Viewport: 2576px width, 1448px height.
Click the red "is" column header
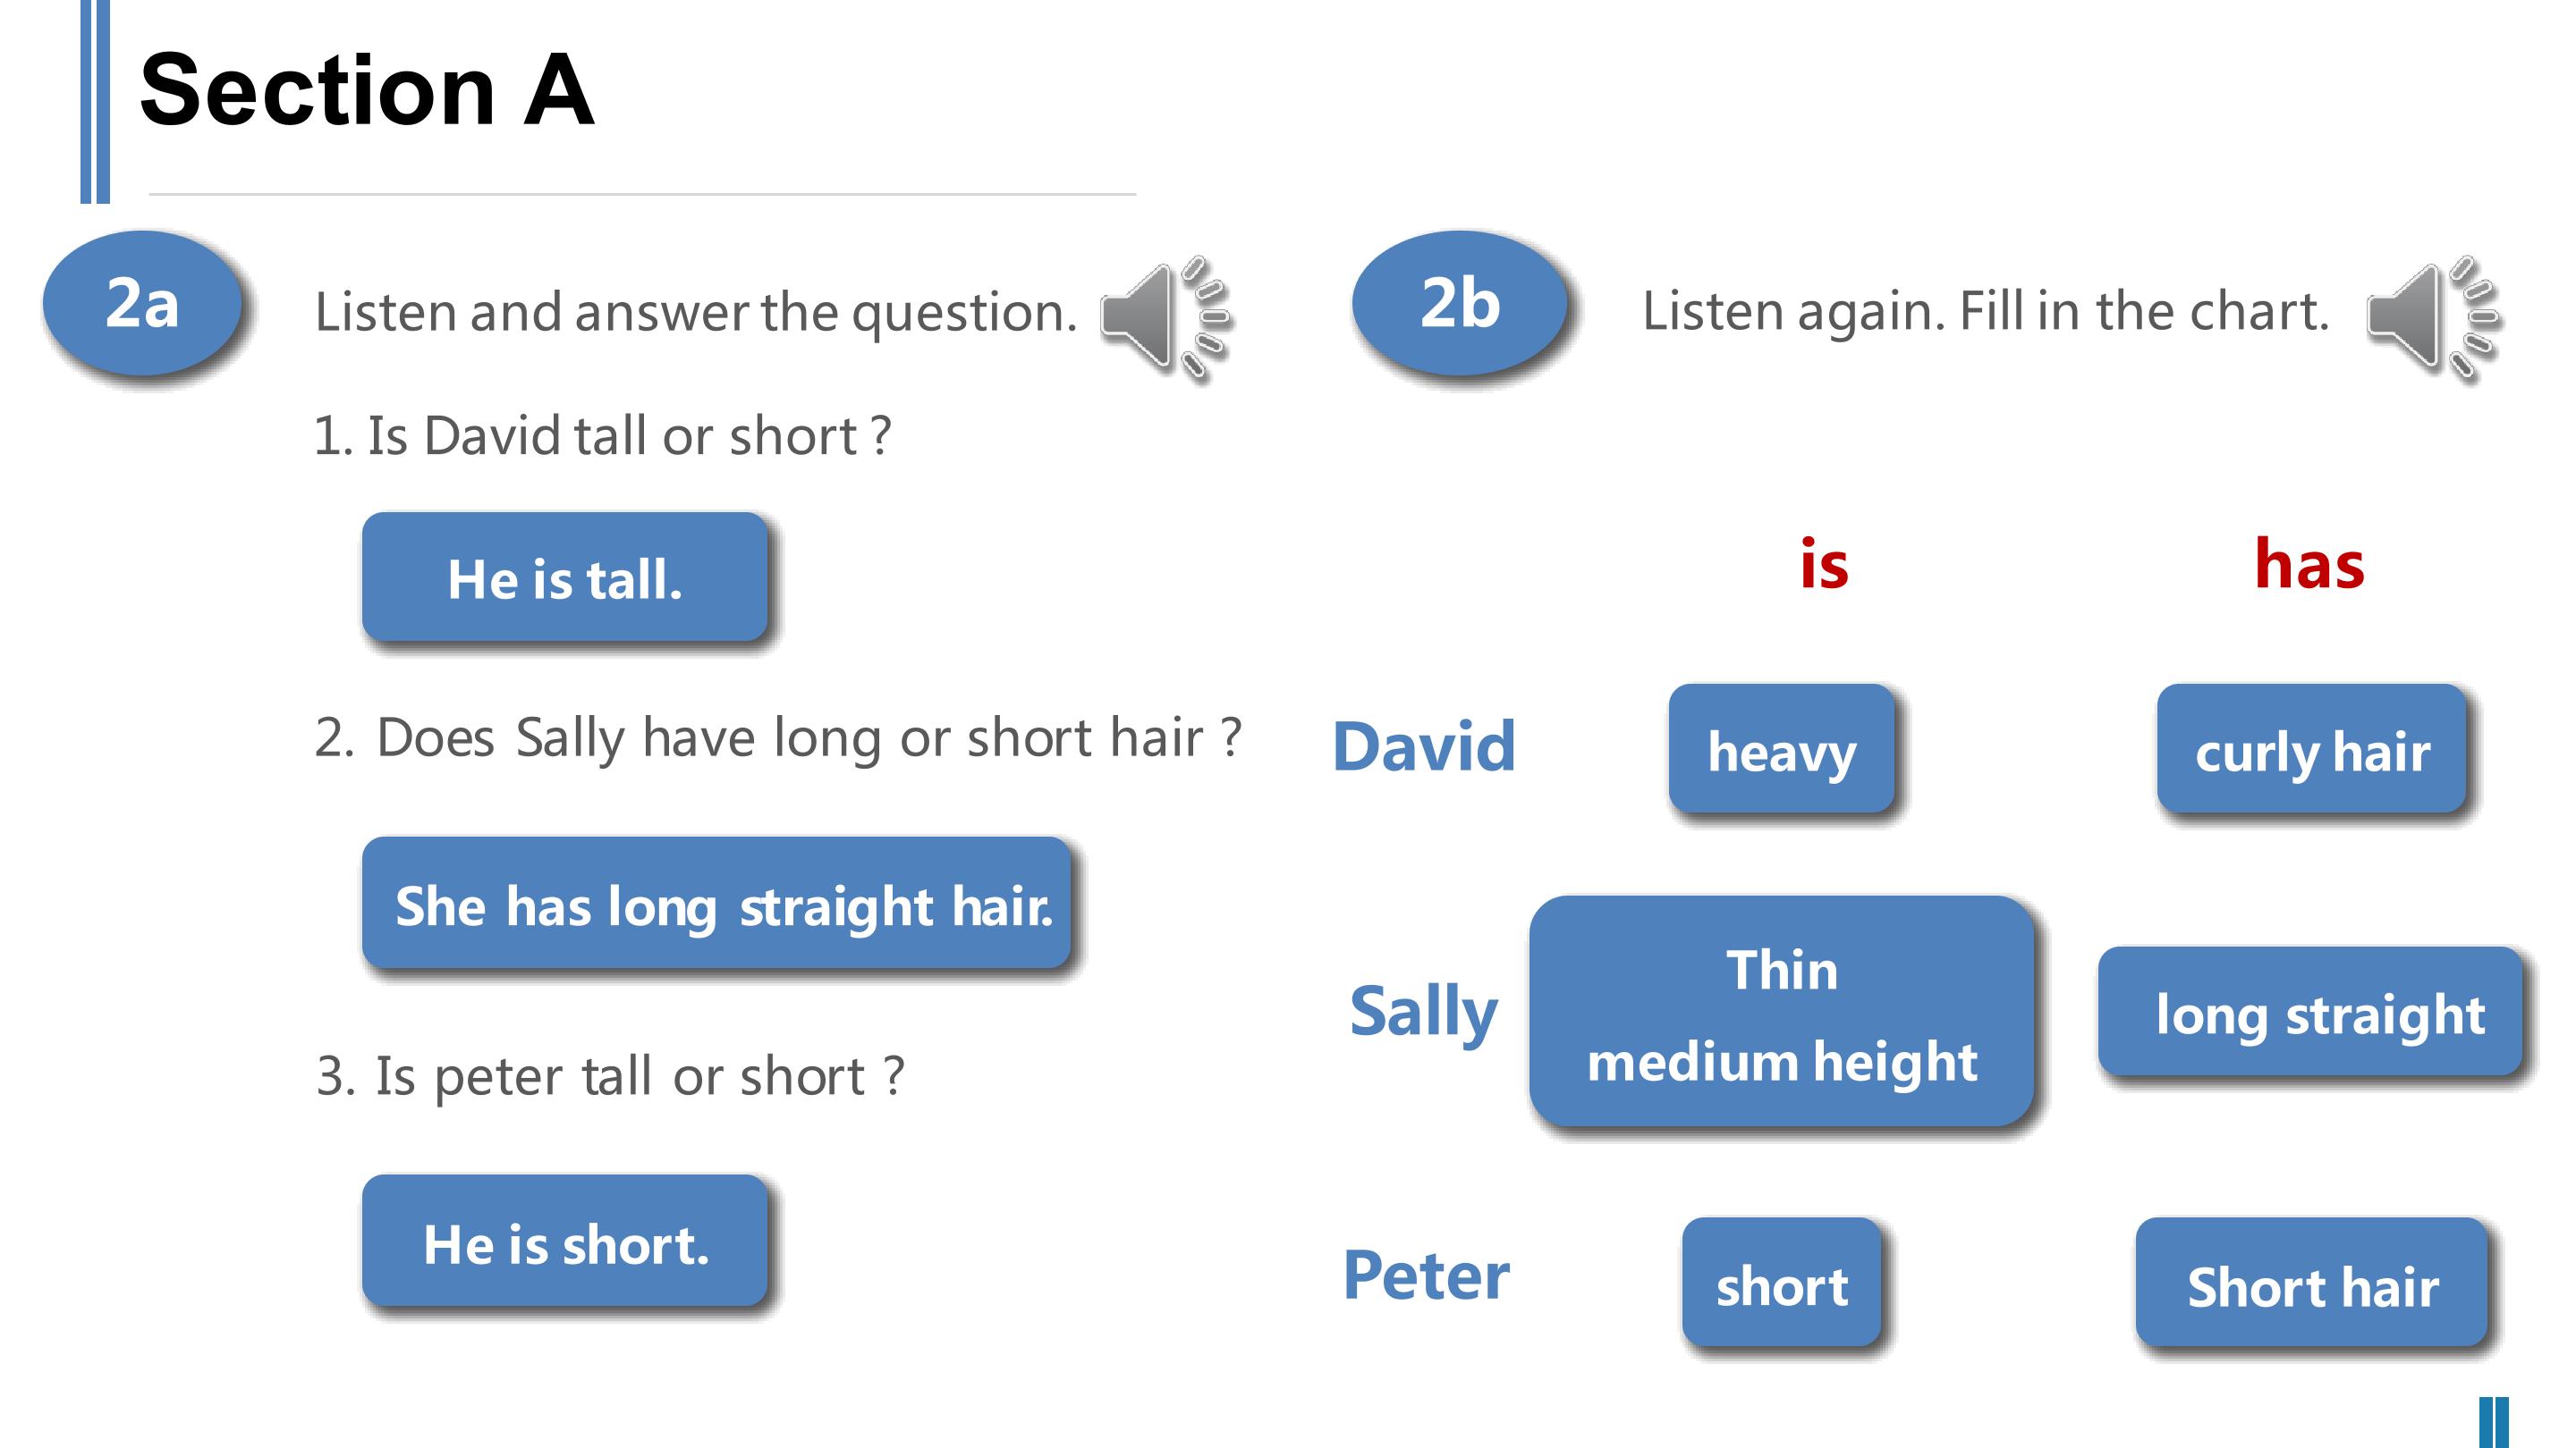point(1823,565)
